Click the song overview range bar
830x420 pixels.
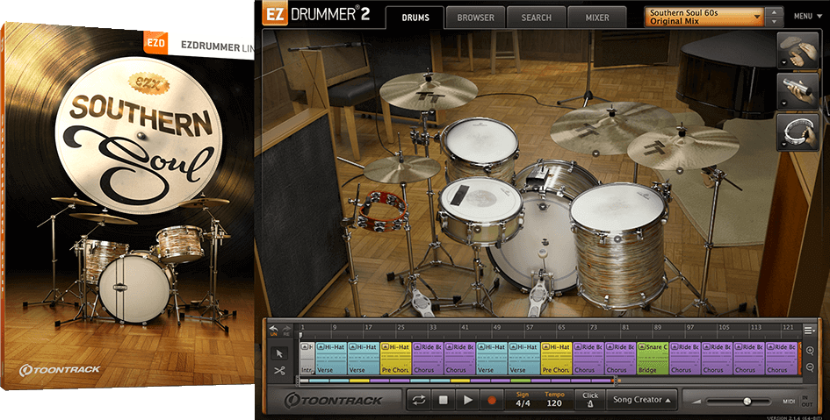(458, 381)
